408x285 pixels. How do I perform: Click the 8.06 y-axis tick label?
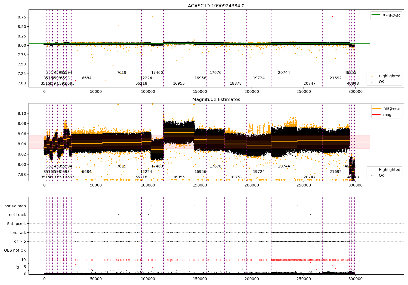click(22, 134)
